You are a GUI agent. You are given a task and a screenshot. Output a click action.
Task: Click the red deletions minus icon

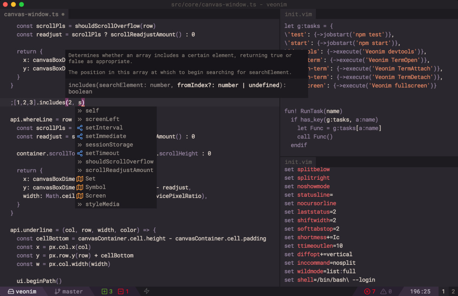click(121, 292)
